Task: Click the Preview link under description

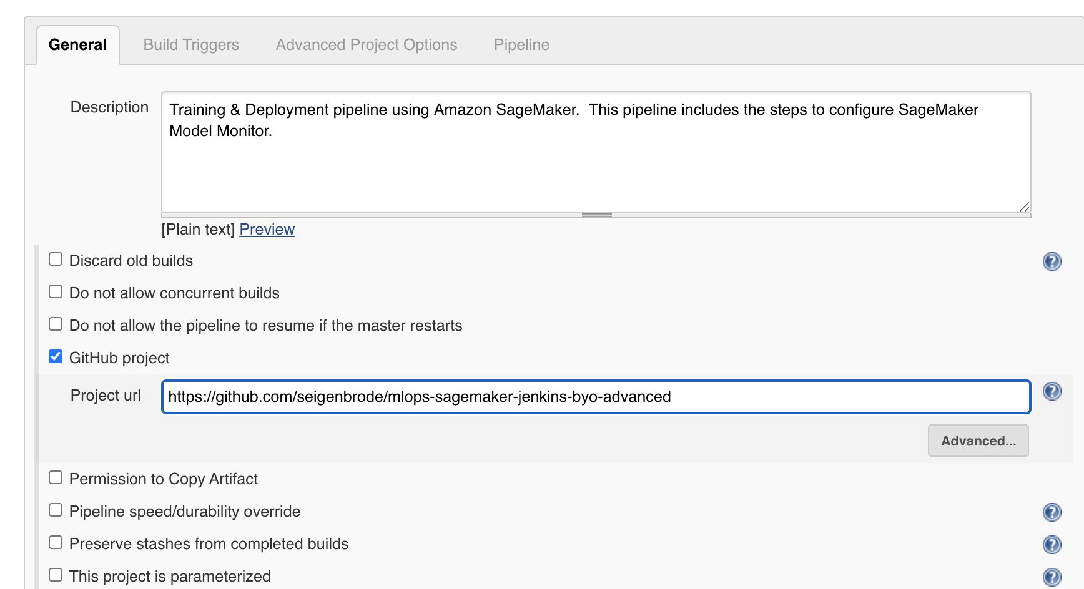Action: (267, 230)
